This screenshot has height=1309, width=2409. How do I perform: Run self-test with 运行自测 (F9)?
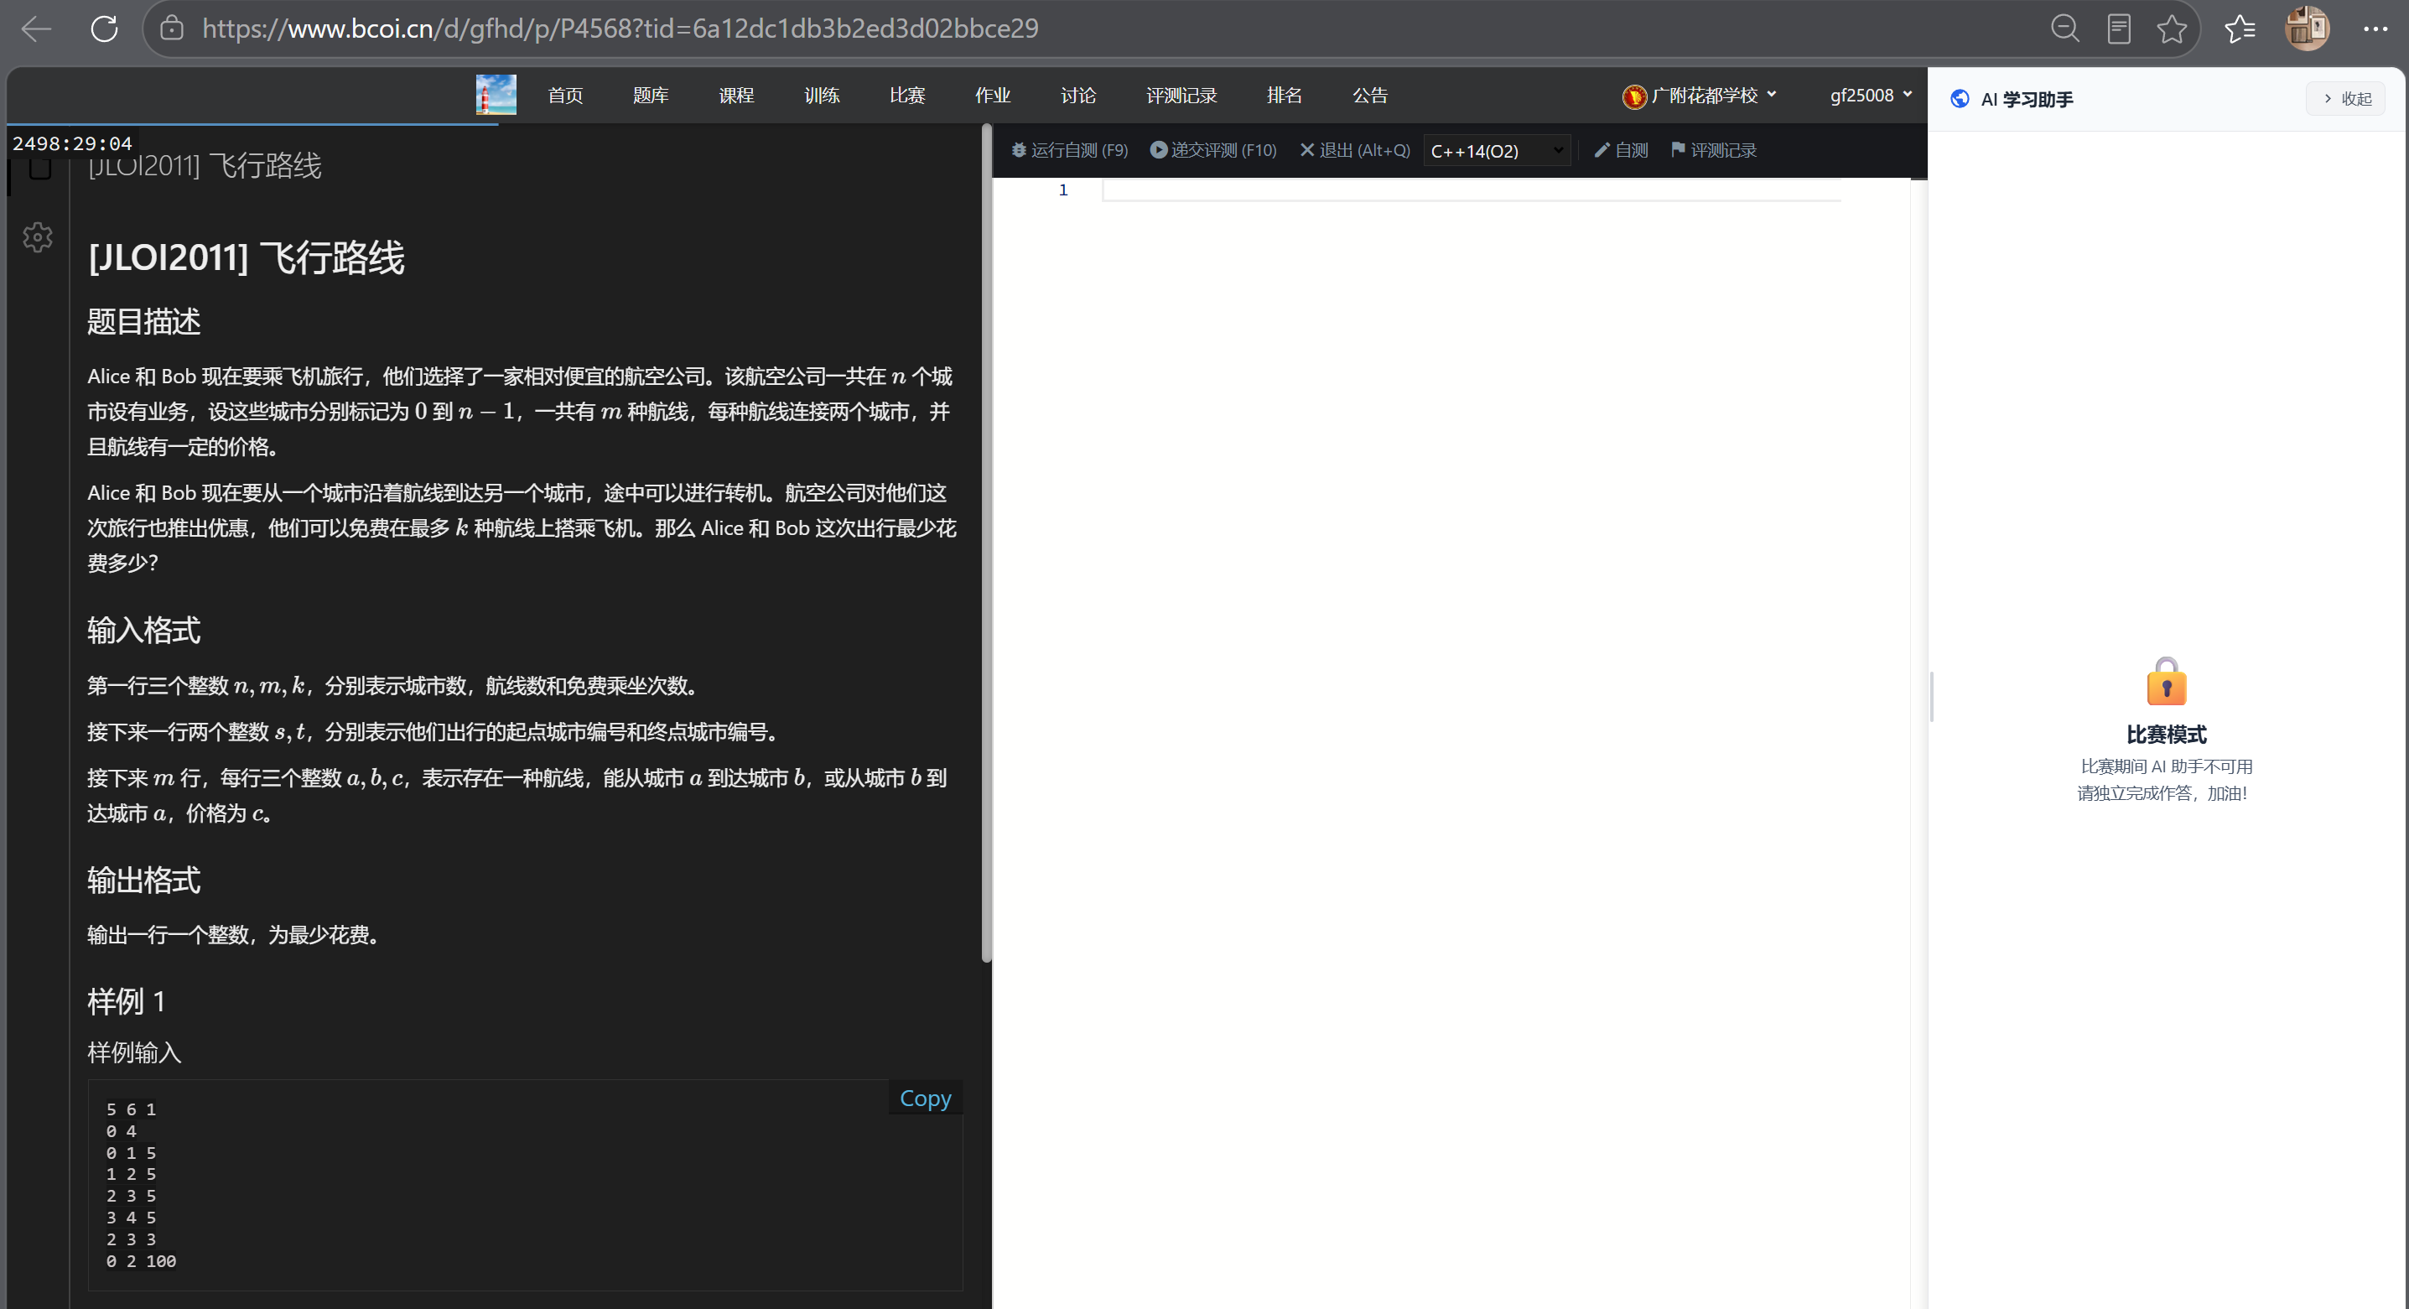coord(1070,149)
